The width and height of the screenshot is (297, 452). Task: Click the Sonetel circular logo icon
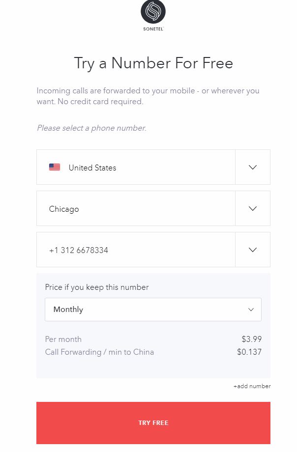coord(153,11)
